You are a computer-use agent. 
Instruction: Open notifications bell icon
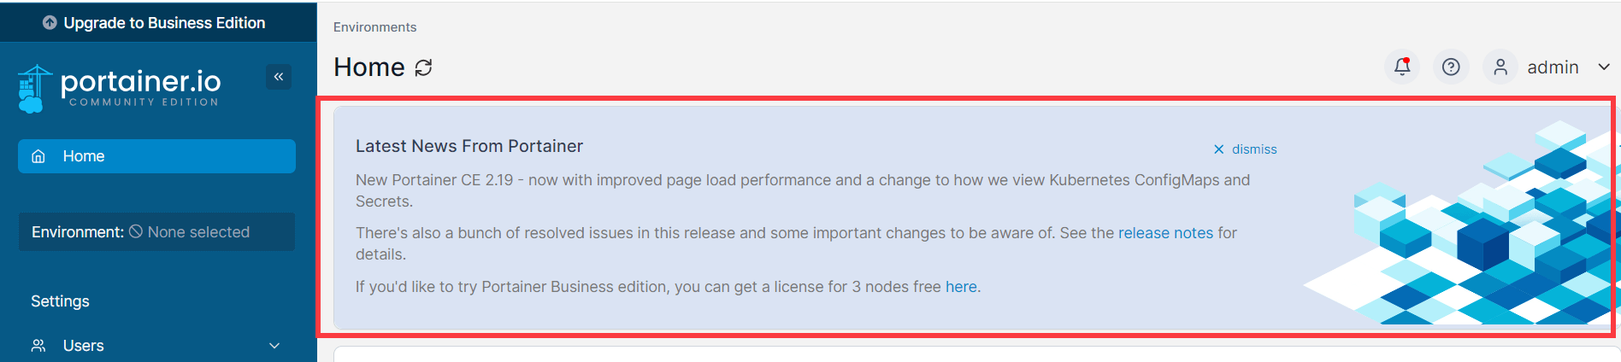(1402, 67)
